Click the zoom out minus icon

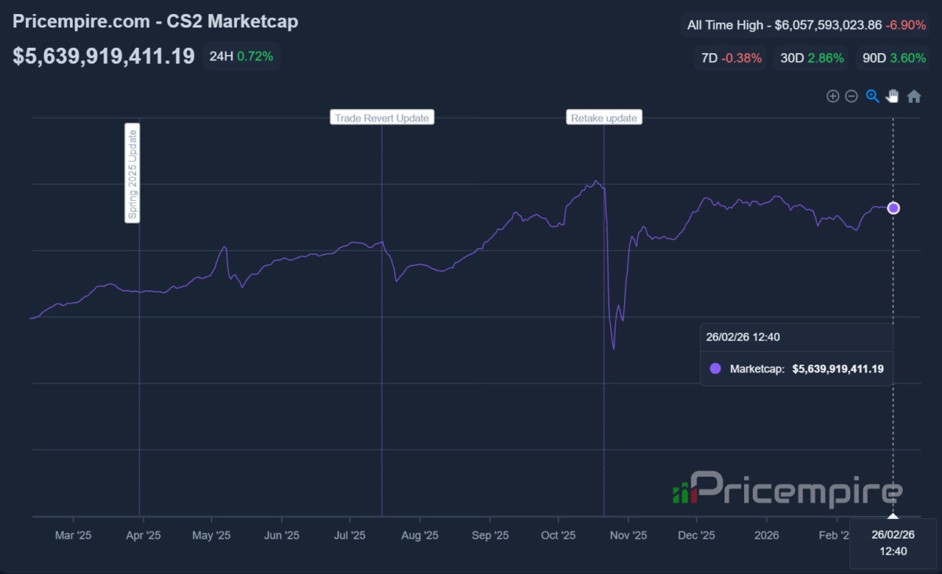pyautogui.click(x=852, y=96)
